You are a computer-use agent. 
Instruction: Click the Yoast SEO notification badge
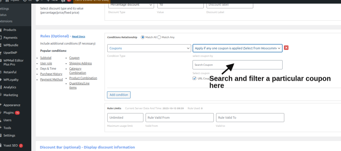tap(21, 145)
